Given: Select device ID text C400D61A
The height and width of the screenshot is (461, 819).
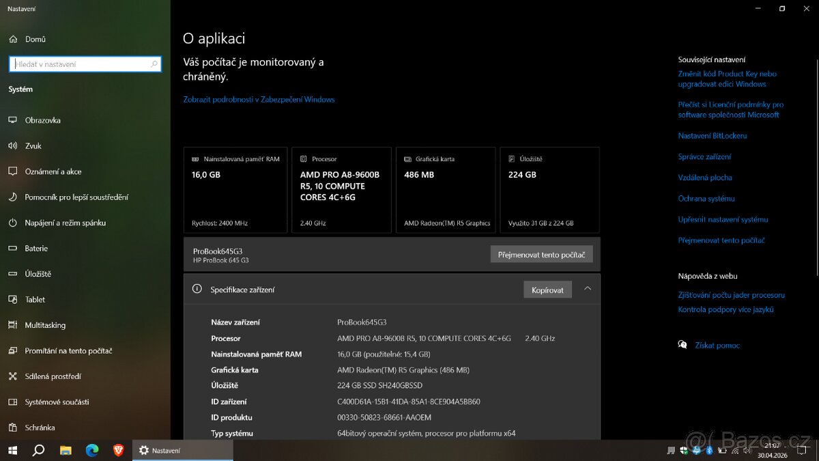Looking at the screenshot, I should click(408, 402).
